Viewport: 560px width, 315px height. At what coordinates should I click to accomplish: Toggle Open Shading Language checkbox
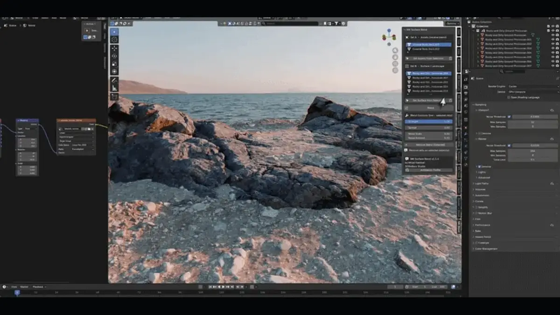[x=509, y=98]
